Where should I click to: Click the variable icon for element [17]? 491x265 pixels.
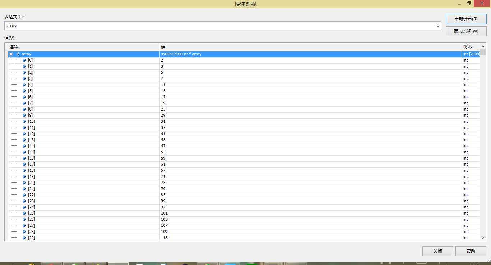tap(24, 164)
